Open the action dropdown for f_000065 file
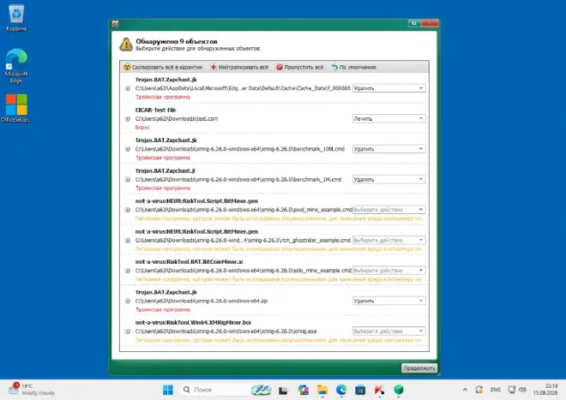This screenshot has width=566, height=400. tap(388, 88)
